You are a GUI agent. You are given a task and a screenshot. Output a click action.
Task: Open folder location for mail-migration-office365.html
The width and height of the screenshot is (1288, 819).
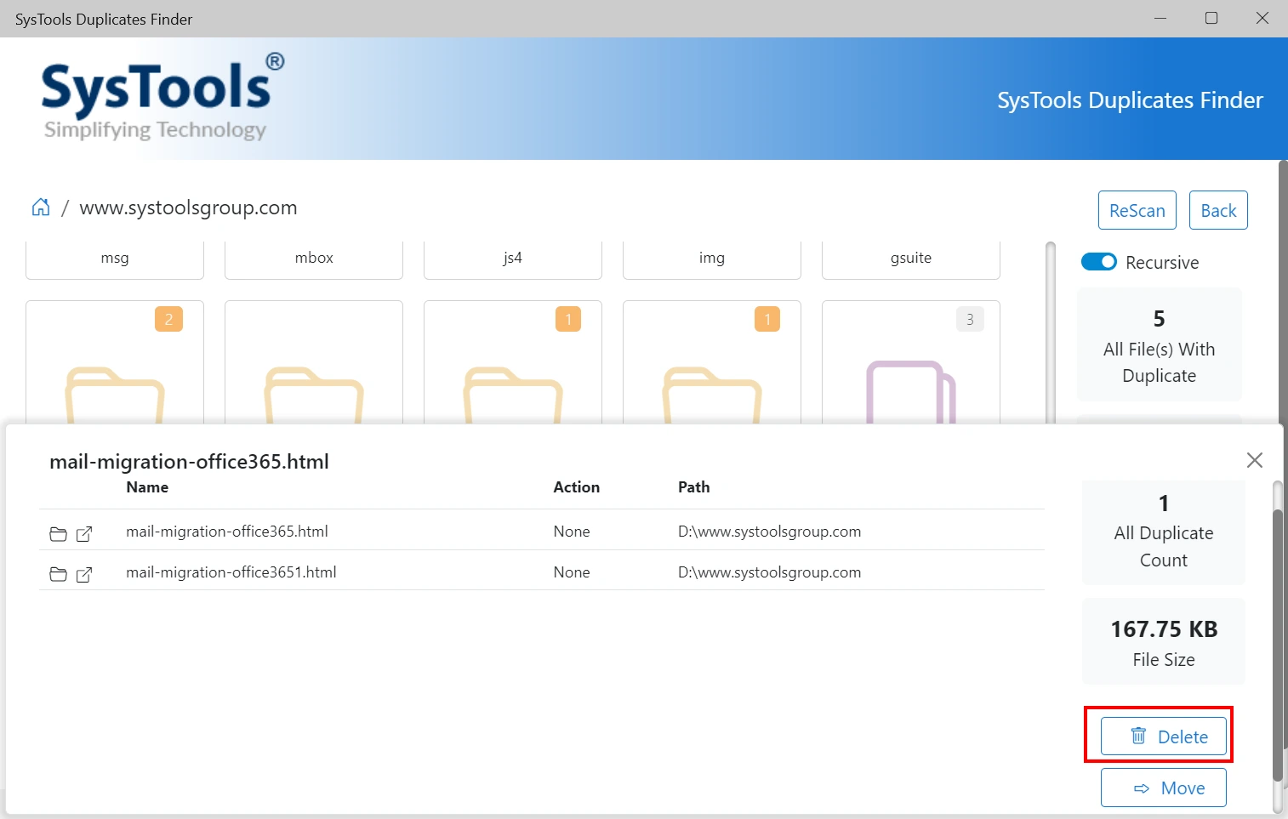pyautogui.click(x=58, y=534)
